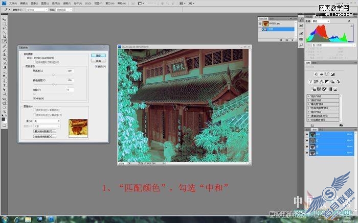Hide the RGB composite channel

tap(307, 134)
